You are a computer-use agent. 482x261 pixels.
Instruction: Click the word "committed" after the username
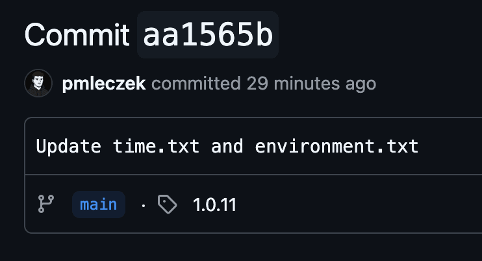pos(196,84)
